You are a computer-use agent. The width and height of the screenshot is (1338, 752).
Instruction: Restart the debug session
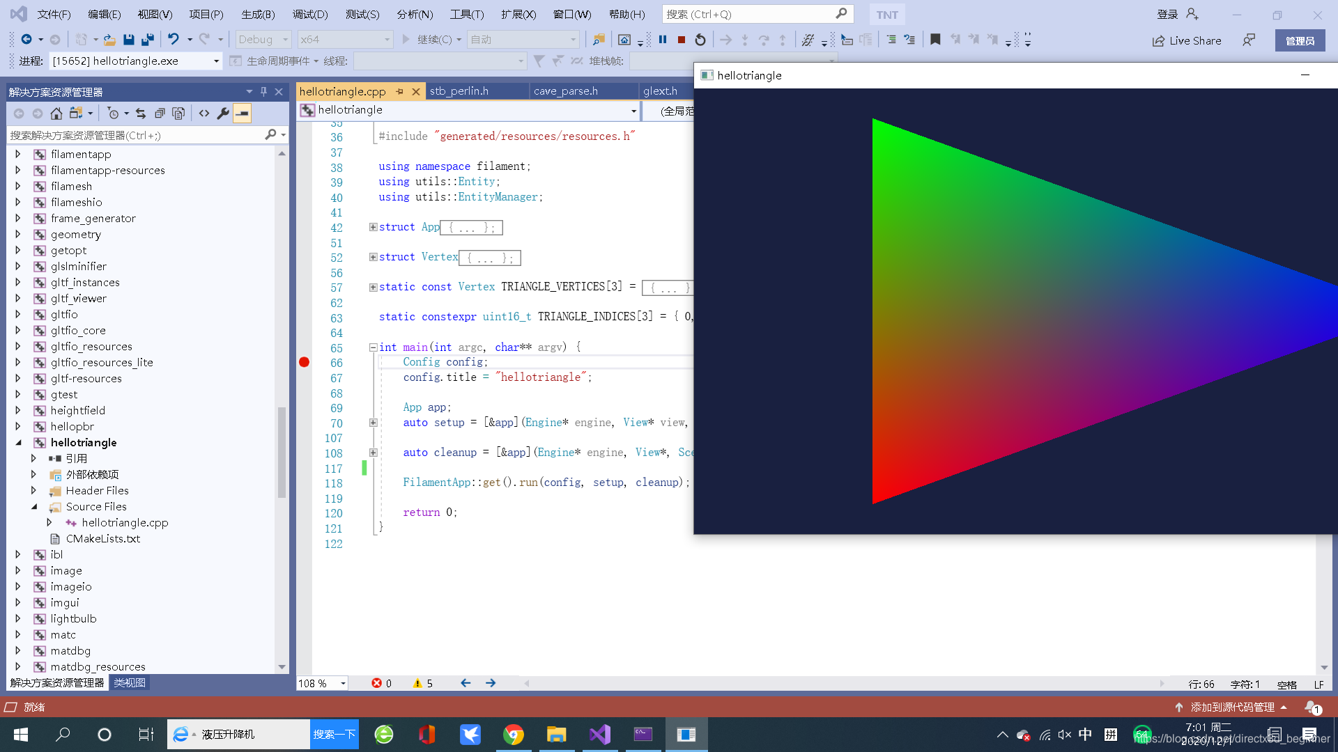700,40
